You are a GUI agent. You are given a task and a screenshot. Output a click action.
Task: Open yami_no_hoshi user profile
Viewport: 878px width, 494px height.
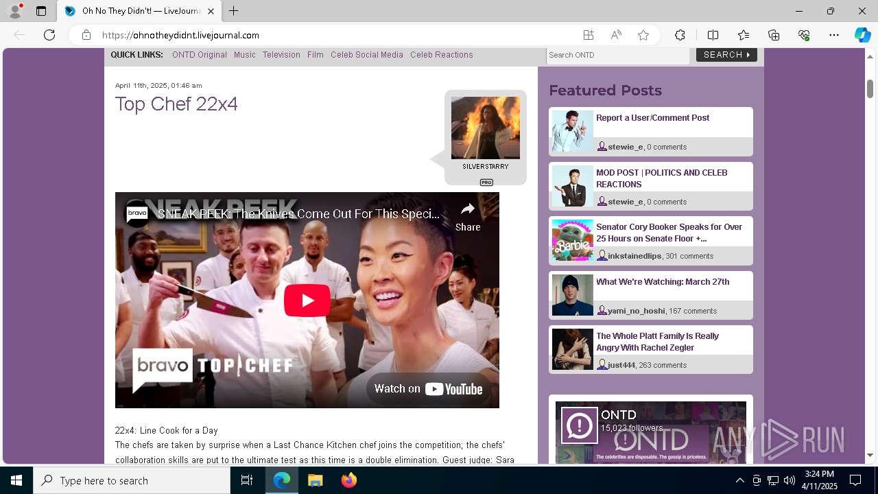pyautogui.click(x=637, y=311)
